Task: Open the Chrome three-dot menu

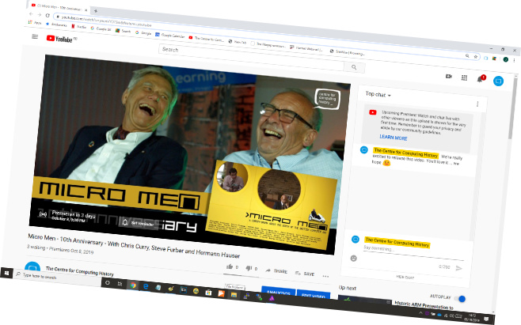Action: (x=514, y=60)
